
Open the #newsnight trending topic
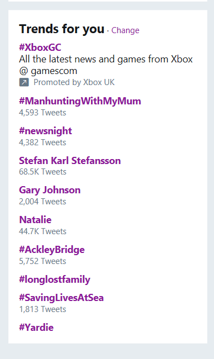[45, 131]
